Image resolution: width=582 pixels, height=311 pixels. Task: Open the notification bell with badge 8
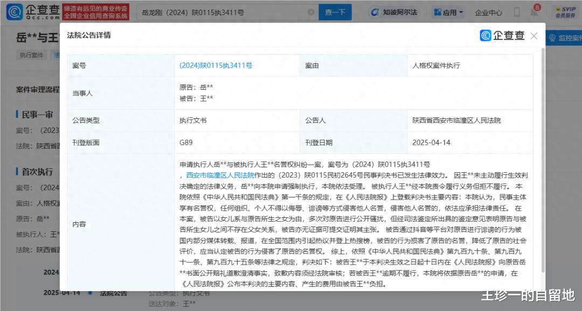(x=535, y=11)
